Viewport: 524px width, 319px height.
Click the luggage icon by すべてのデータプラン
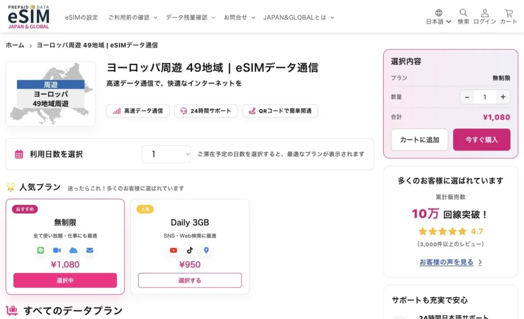(x=12, y=311)
